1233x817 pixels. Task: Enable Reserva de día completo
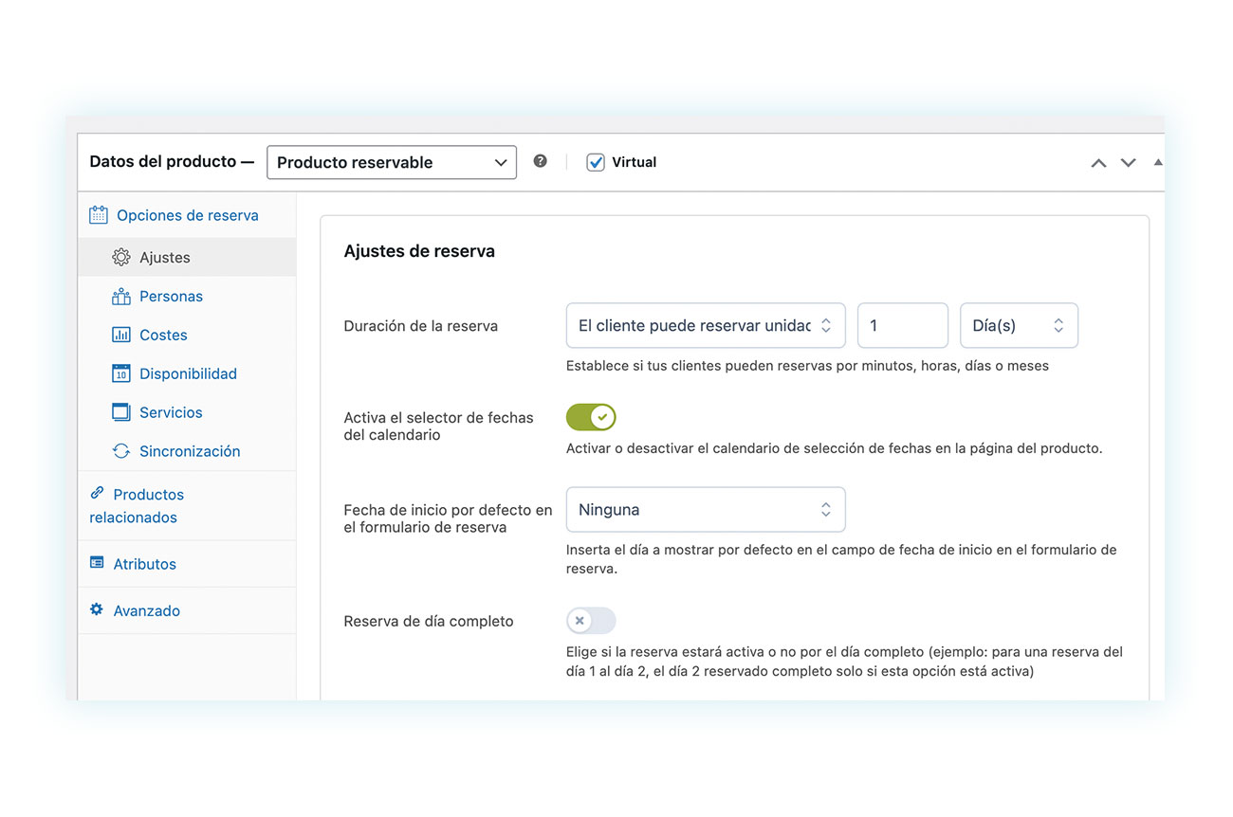point(590,621)
